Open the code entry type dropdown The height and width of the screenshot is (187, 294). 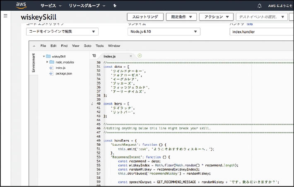point(62,31)
